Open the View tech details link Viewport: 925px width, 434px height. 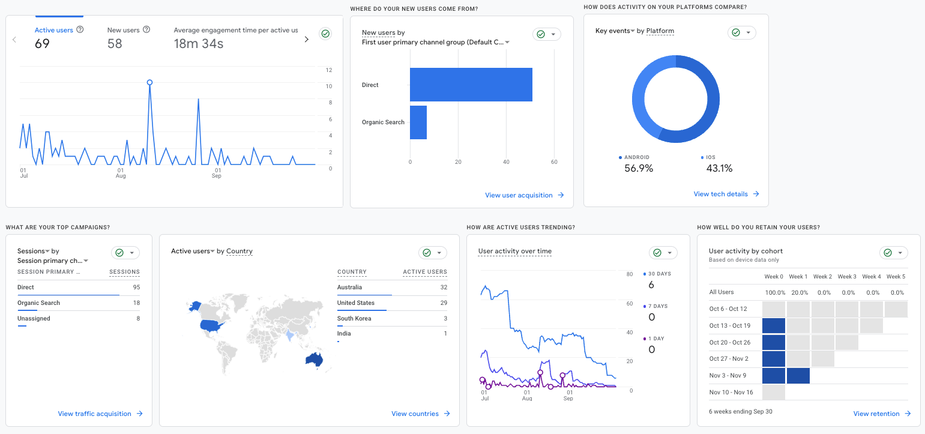[720, 194]
